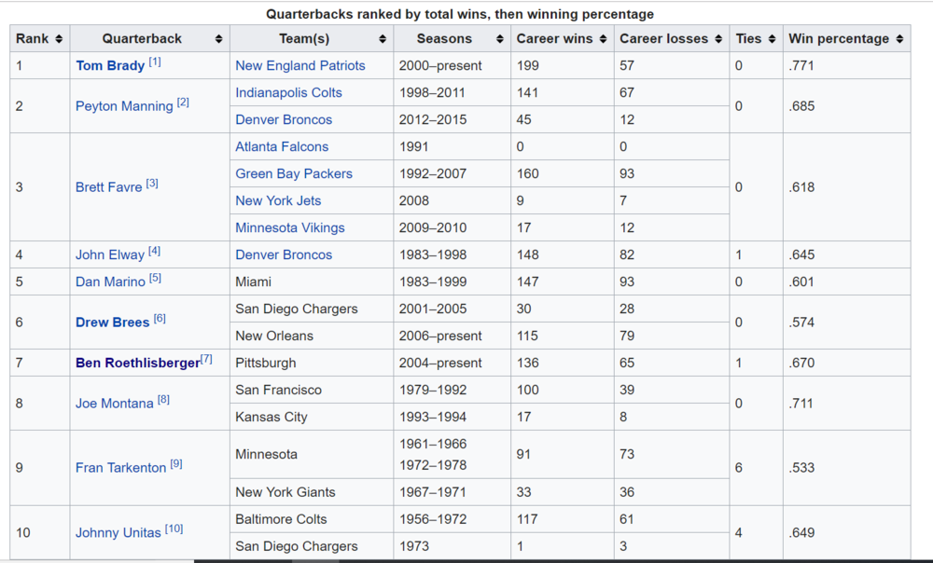Sort by Career losses sort arrows
This screenshot has height=563, width=933.
pyautogui.click(x=718, y=39)
